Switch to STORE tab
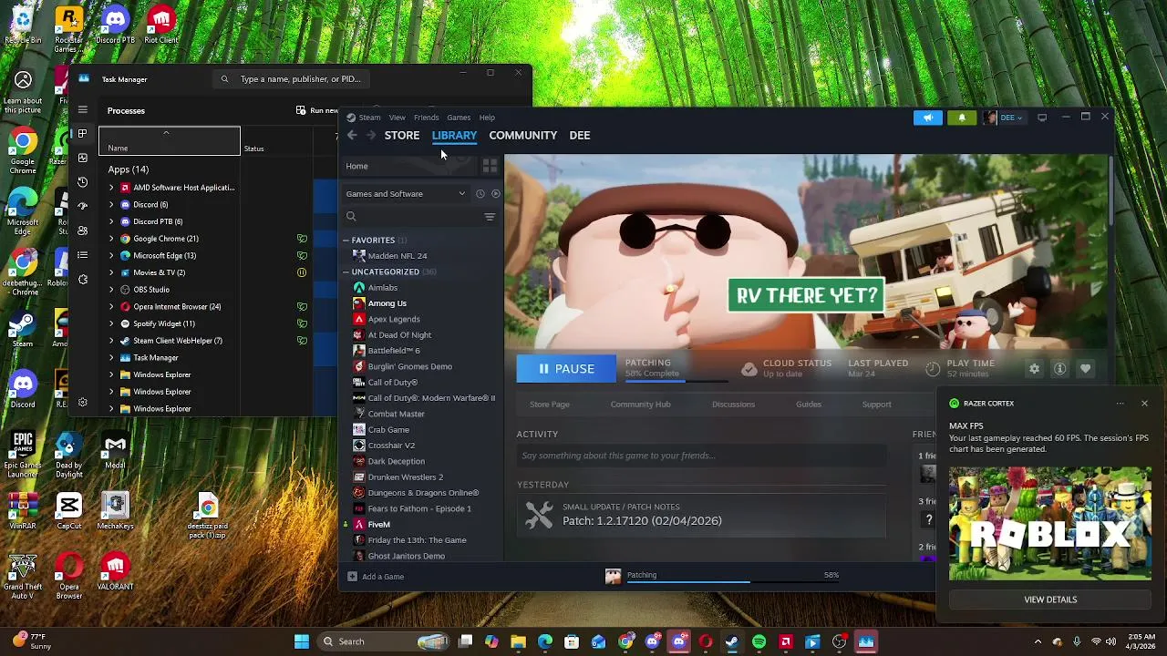The width and height of the screenshot is (1167, 656). pos(402,135)
